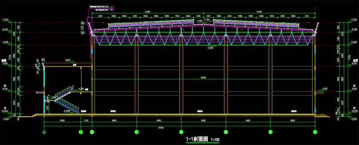Image resolution: width=359 pixels, height=145 pixels.
Task: Select the 17.250 elevation marker at ridge
Action: pos(207,20)
